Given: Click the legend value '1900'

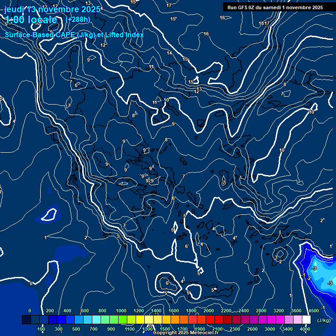Looking at the screenshot, I should click(x=200, y=329).
